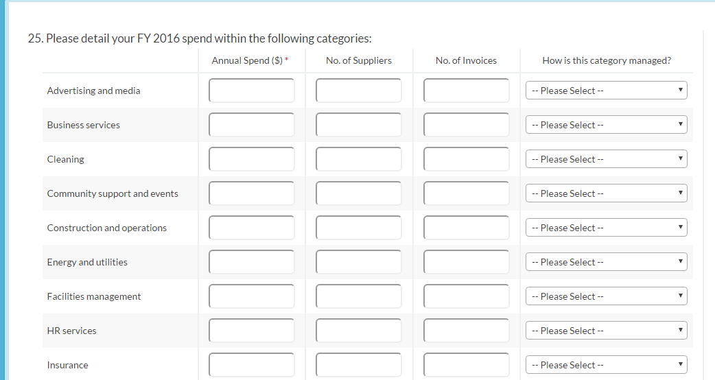Focus No. of Invoices field for Energy and utilities
The image size is (715, 380).
(467, 262)
